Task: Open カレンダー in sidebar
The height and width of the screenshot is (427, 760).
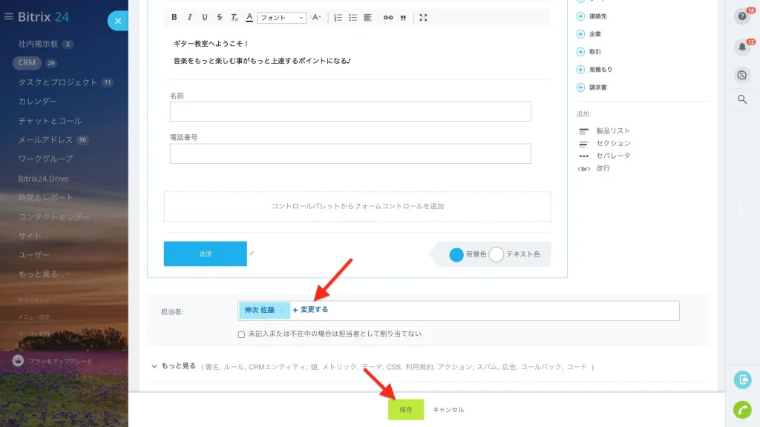Action: click(37, 101)
